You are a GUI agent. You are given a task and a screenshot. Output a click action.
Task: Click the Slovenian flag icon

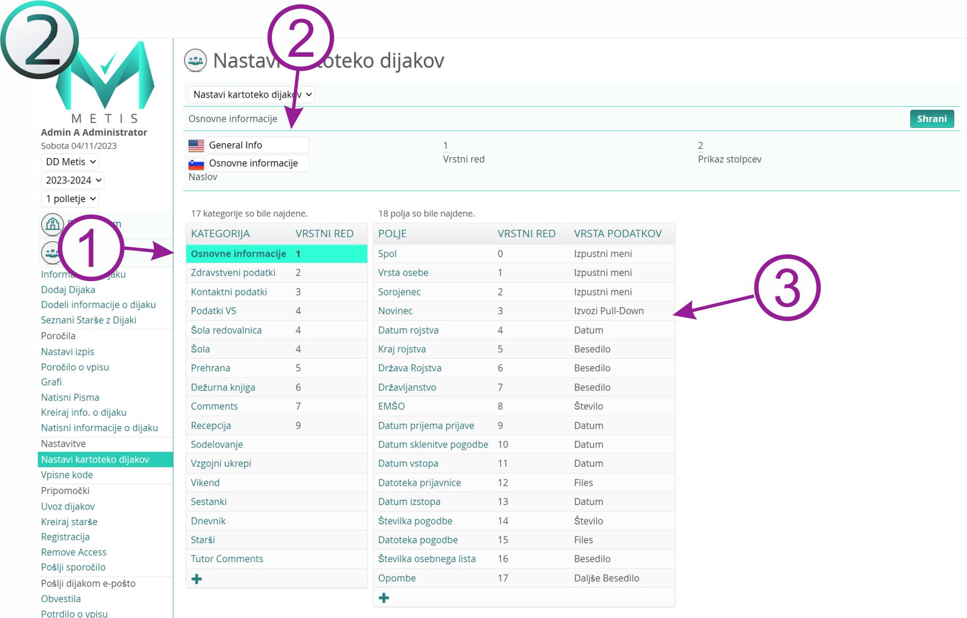tap(196, 163)
